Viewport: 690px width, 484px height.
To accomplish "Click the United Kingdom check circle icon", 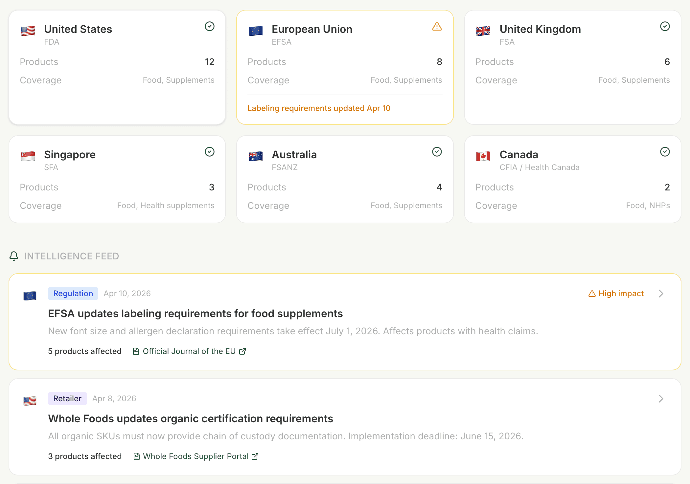I will [x=665, y=26].
